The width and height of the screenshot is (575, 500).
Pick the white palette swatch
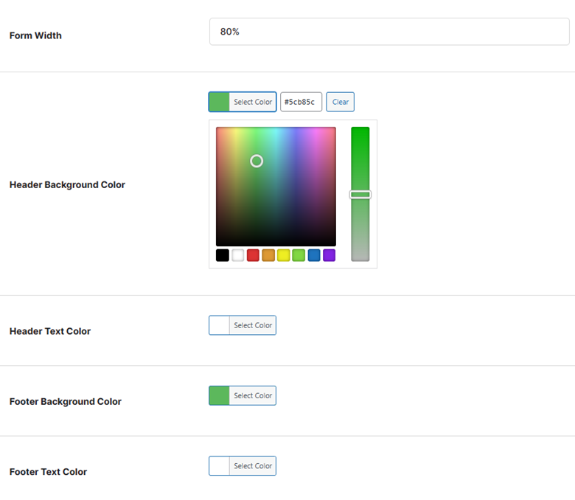[237, 255]
